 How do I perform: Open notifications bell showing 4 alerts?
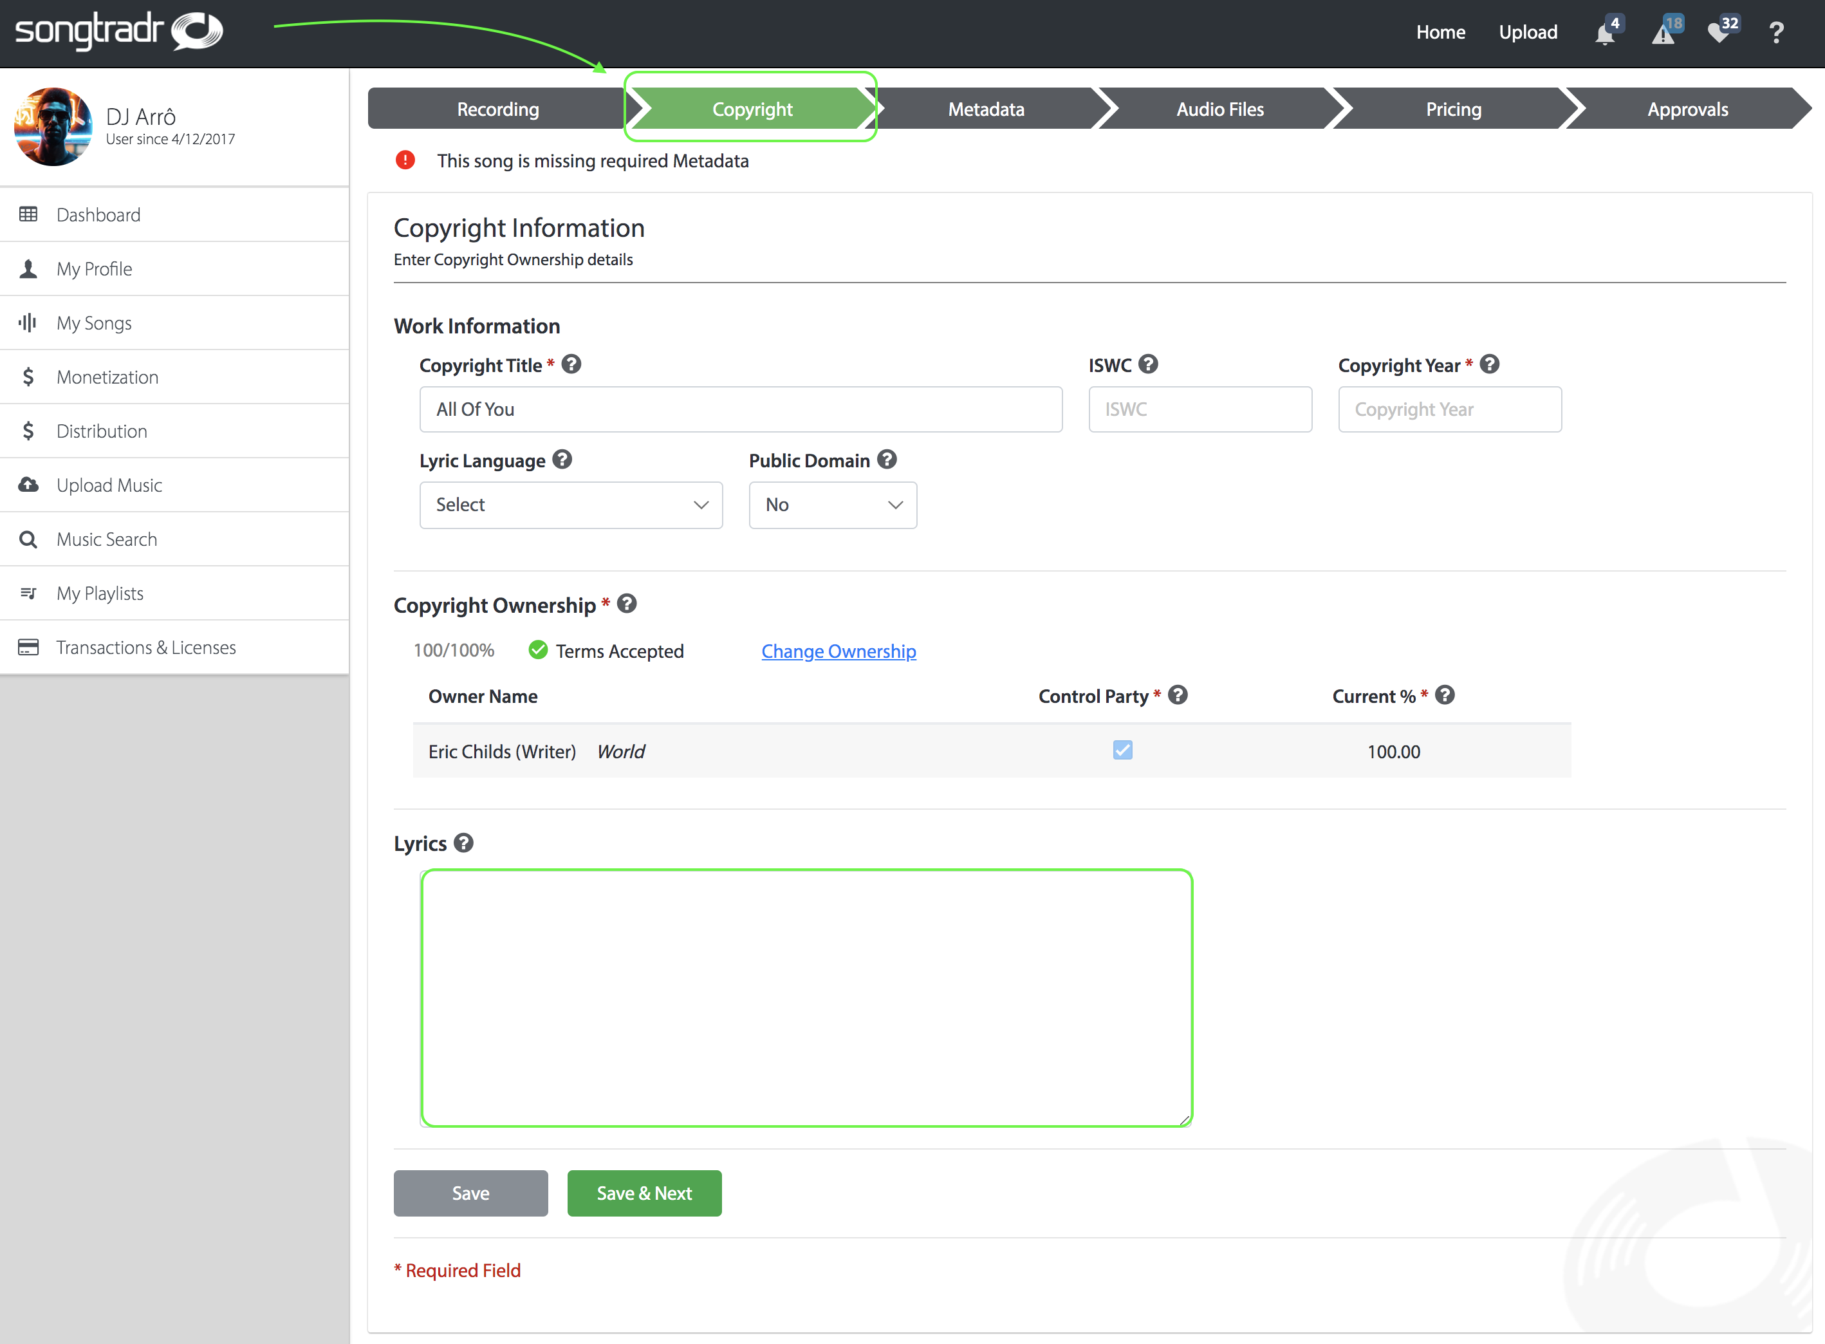[1603, 33]
